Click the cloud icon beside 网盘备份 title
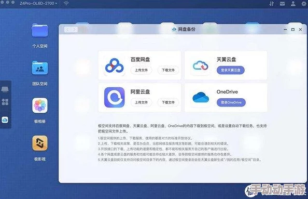 (174, 29)
